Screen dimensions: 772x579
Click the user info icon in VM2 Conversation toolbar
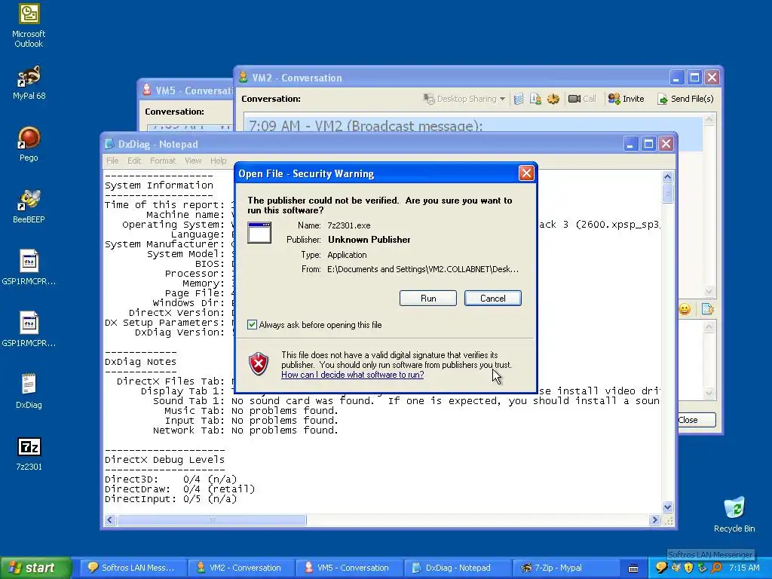click(x=536, y=99)
